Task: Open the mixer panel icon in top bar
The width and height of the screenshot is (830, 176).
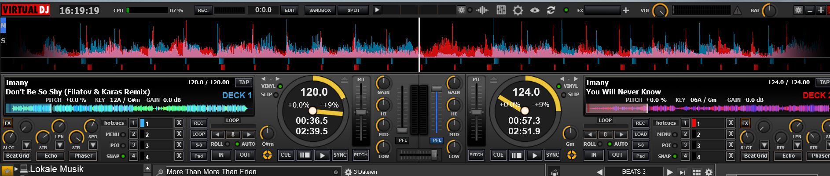Action: pos(501,10)
